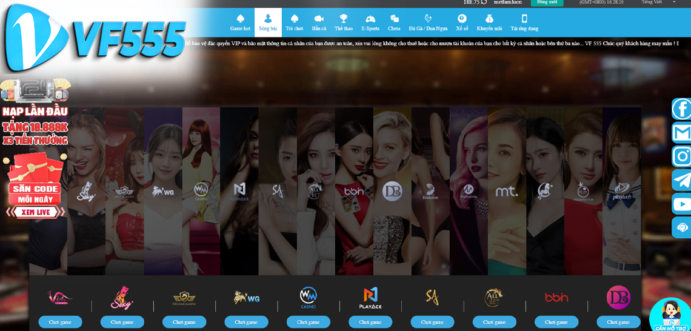Open the Chess menu
Image resolution: width=691 pixels, height=331 pixels.
coord(395,22)
